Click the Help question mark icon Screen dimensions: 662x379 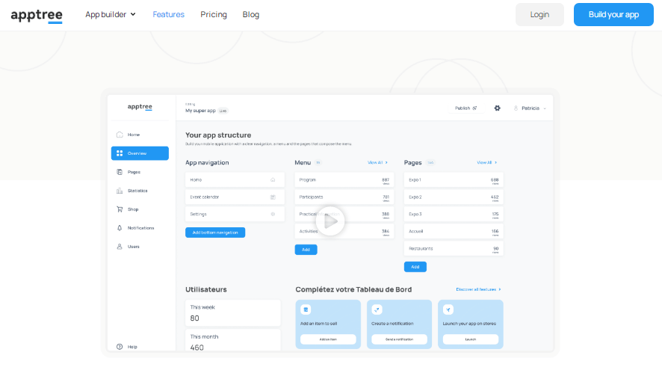(x=120, y=346)
